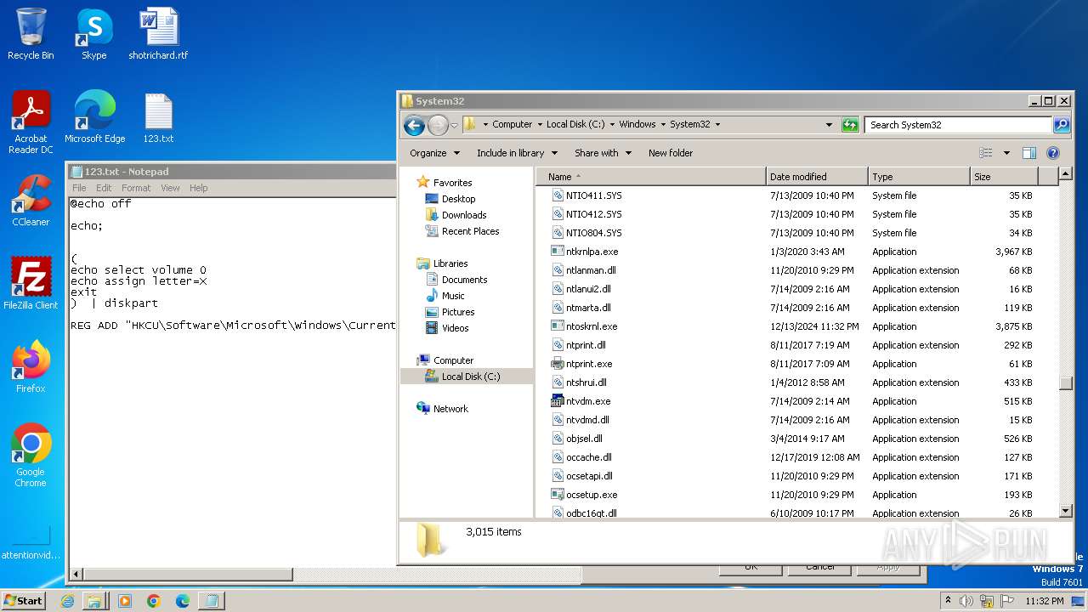Open Notepad File menu
Screen dimensions: 1088x612
79,188
